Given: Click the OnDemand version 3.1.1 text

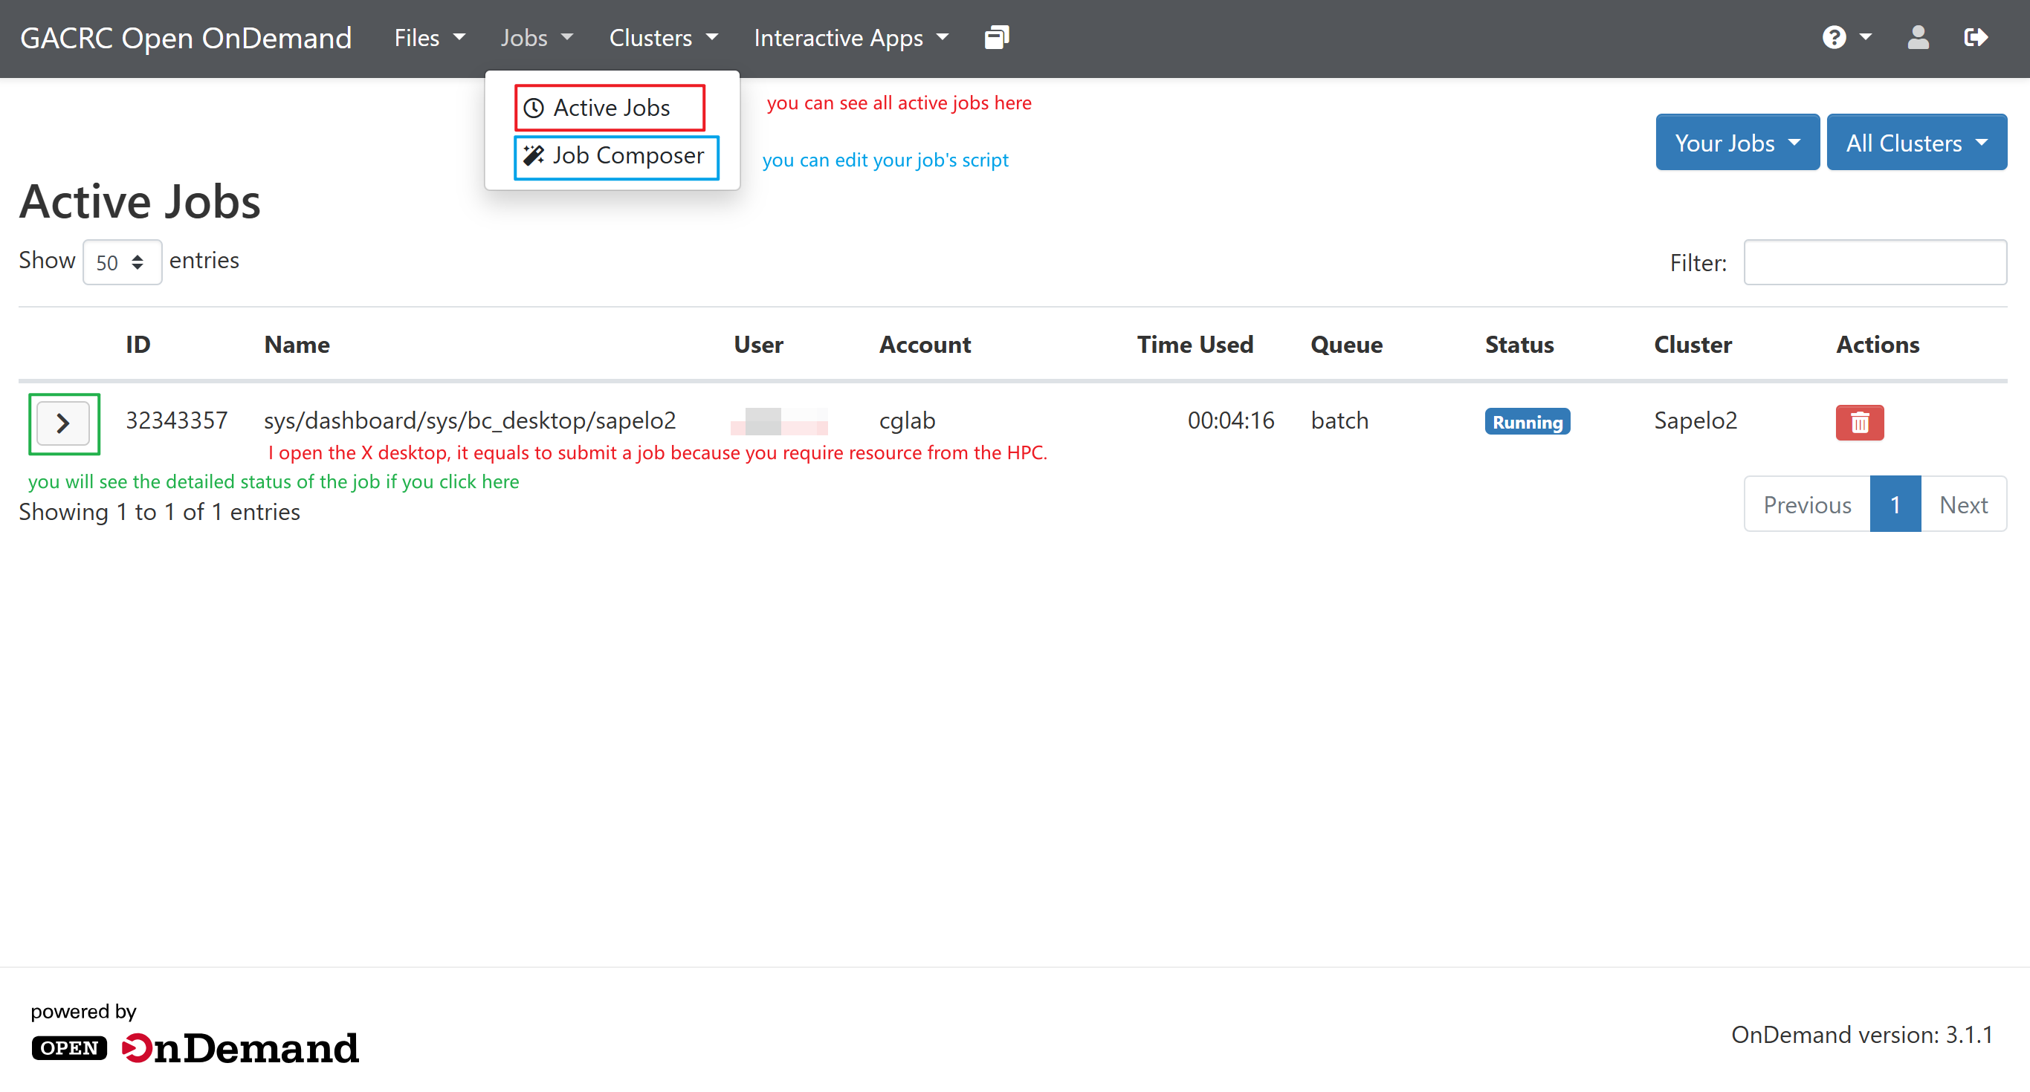Looking at the screenshot, I should (1861, 1035).
